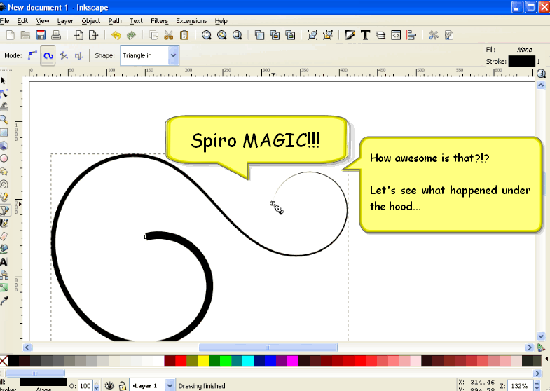This screenshot has width=550, height=391.
Task: Enable paraxial line segments mode
Action: (79, 55)
